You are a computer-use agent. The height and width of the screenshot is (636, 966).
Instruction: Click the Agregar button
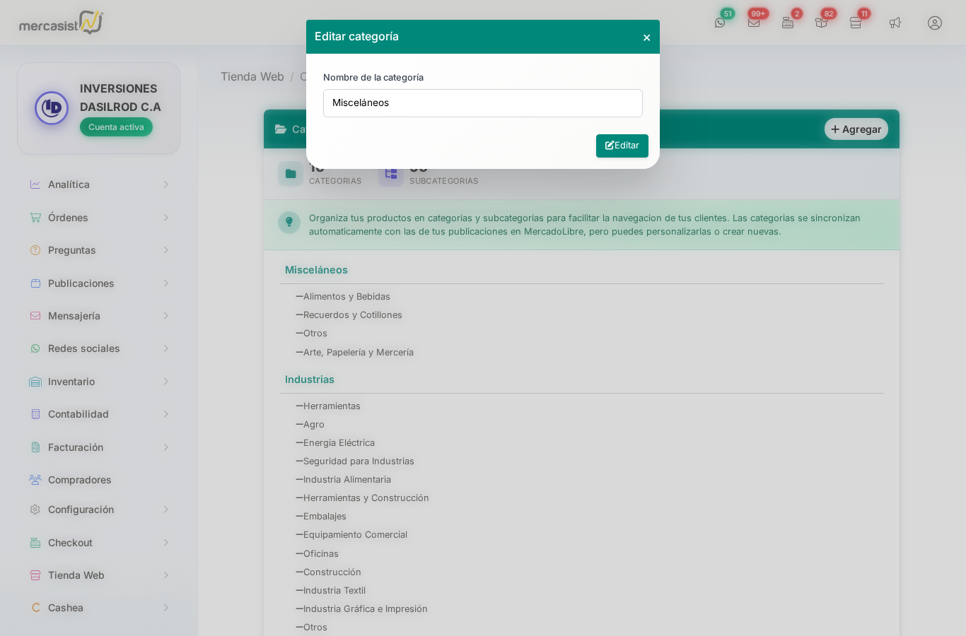click(856, 129)
